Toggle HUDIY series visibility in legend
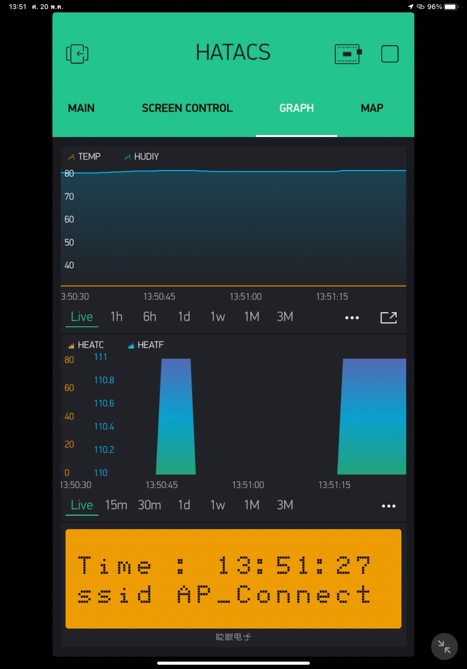Screen dimensions: 467x669 pyautogui.click(x=142, y=157)
